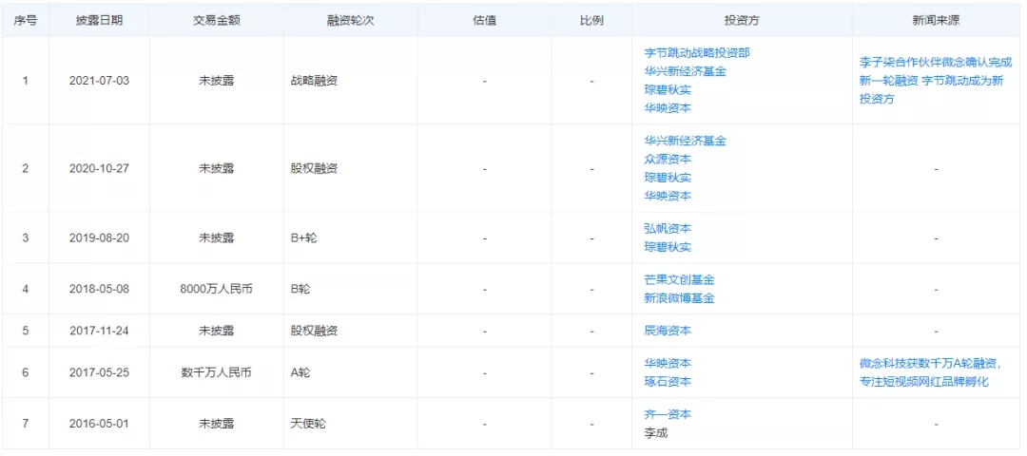
Task: Open news link 微念科技获数千万A轮融资
Action: (930, 372)
